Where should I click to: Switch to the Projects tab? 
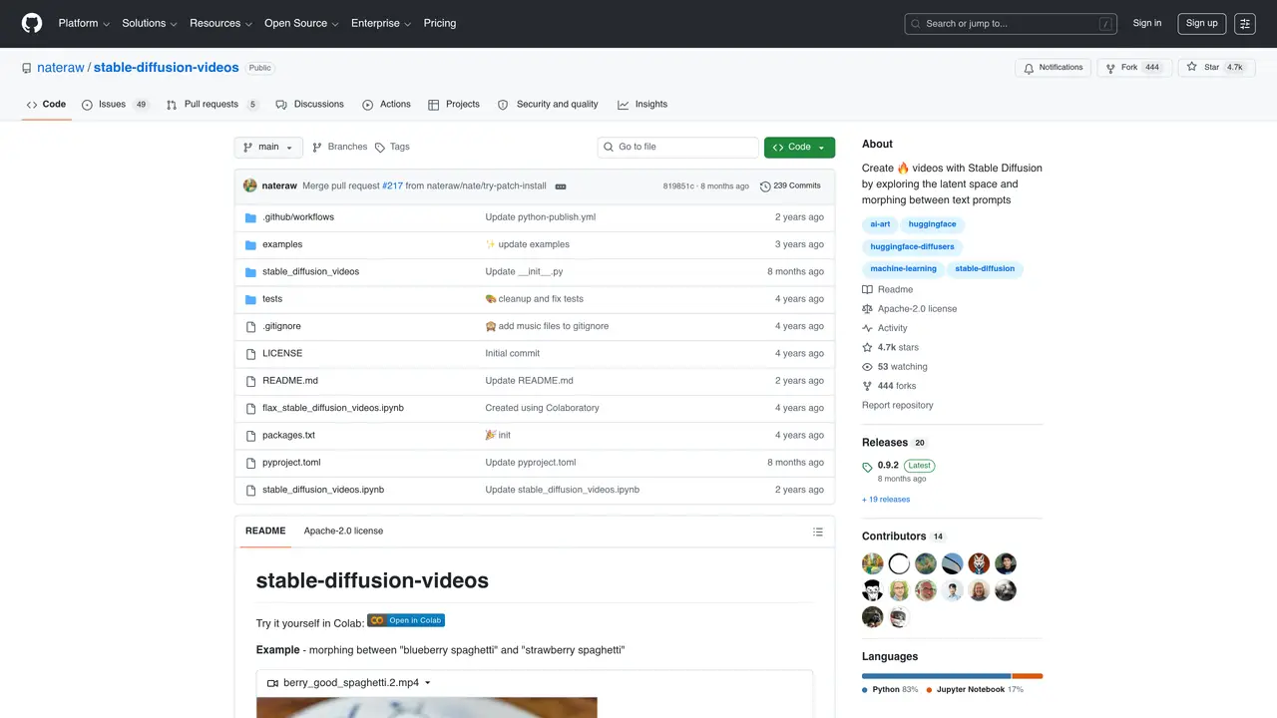coord(454,104)
